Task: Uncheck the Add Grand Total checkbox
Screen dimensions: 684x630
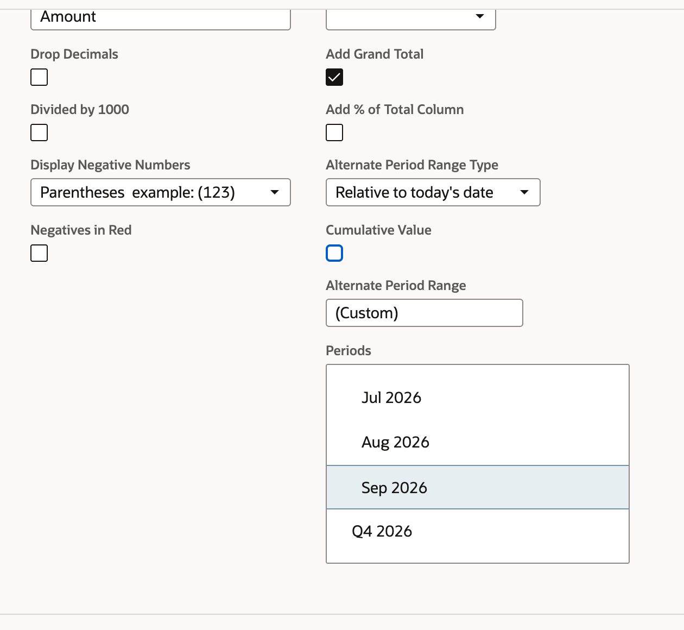Action: (334, 77)
